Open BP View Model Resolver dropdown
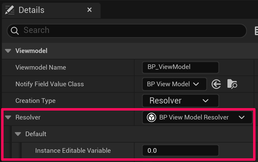Image resolution: width=258 pixels, height=162 pixels. (198, 117)
